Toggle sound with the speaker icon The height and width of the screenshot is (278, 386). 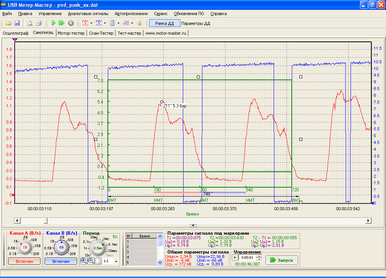pyautogui.click(x=139, y=23)
